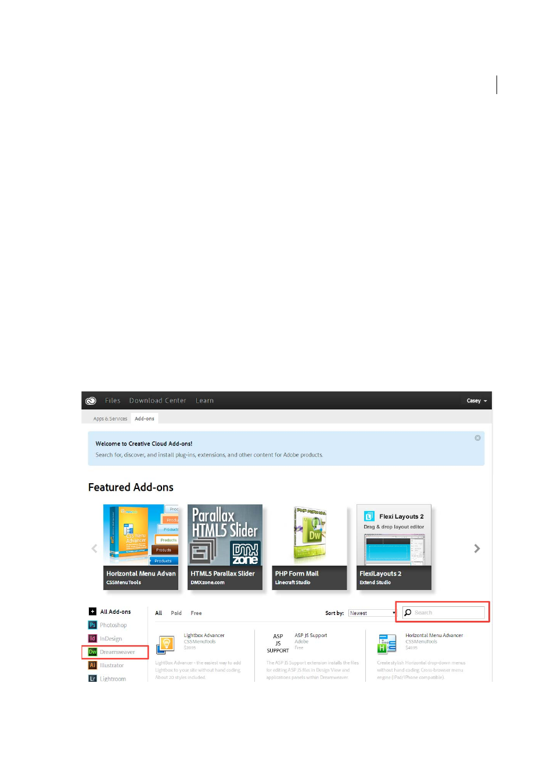Filter add-ons by Photoshop label

[113, 625]
